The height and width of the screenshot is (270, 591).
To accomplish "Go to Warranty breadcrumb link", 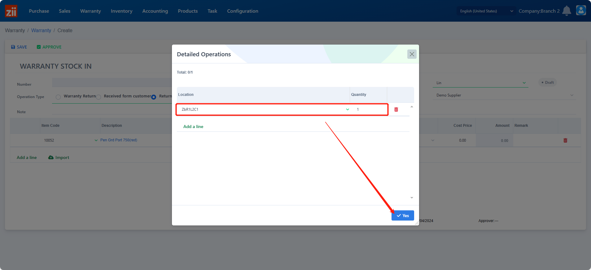I will (x=41, y=30).
